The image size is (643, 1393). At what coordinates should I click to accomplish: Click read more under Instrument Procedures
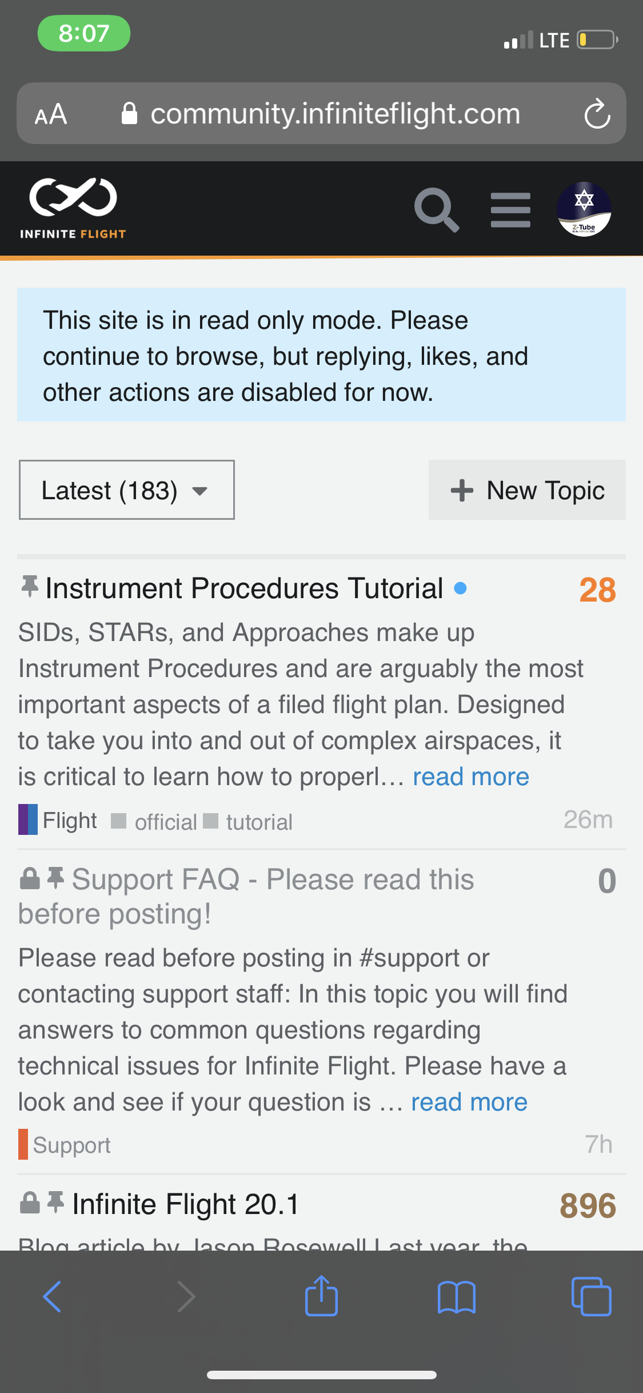point(471,777)
